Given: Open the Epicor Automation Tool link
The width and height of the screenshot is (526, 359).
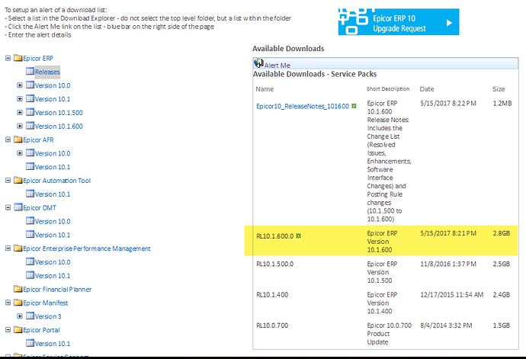Looking at the screenshot, I should (x=56, y=181).
